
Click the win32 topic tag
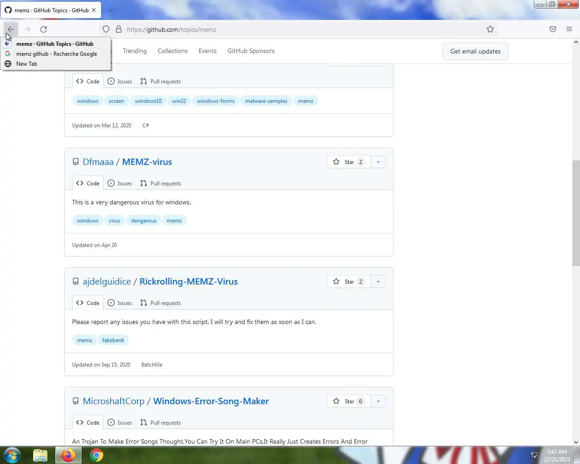tap(179, 101)
